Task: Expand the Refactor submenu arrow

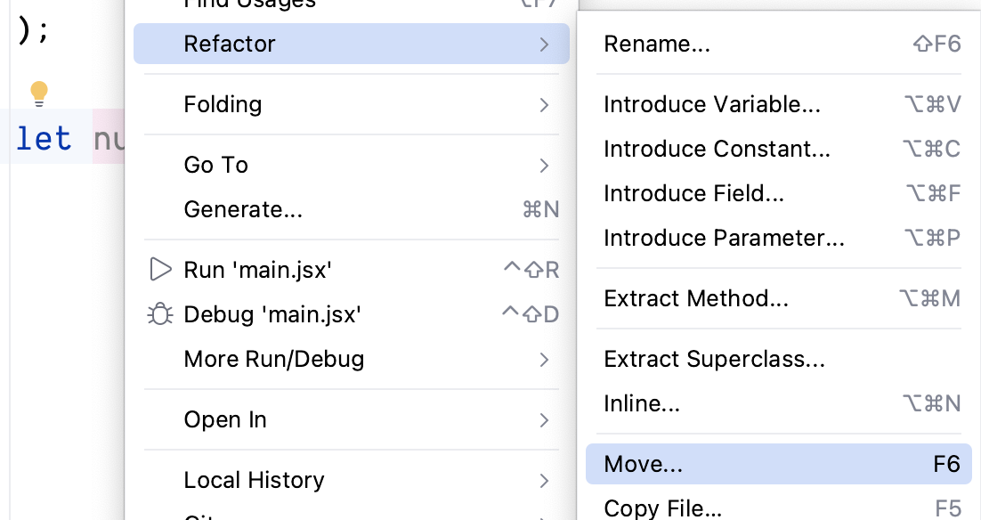Action: pos(544,44)
